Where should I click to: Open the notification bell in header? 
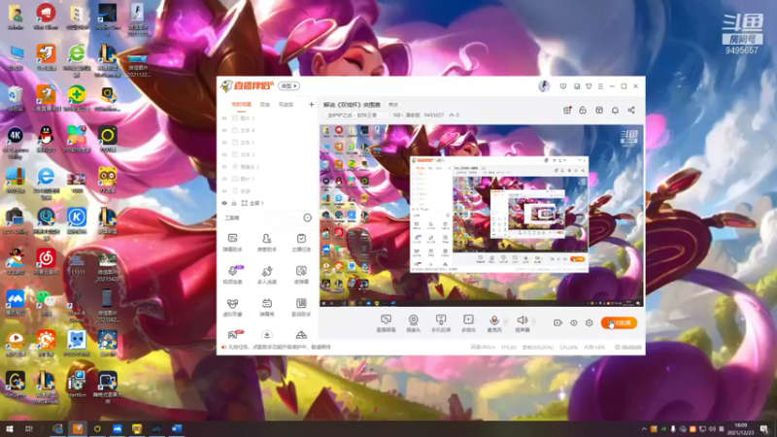pos(615,110)
